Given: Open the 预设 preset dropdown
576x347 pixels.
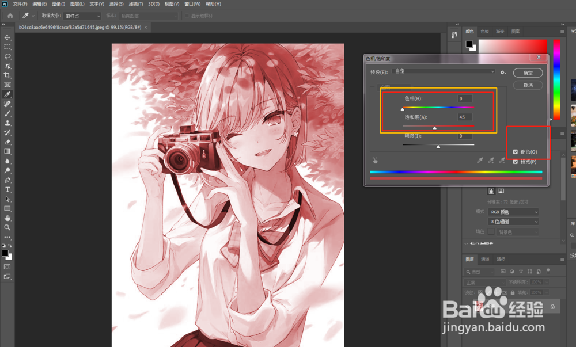Looking at the screenshot, I should (444, 71).
